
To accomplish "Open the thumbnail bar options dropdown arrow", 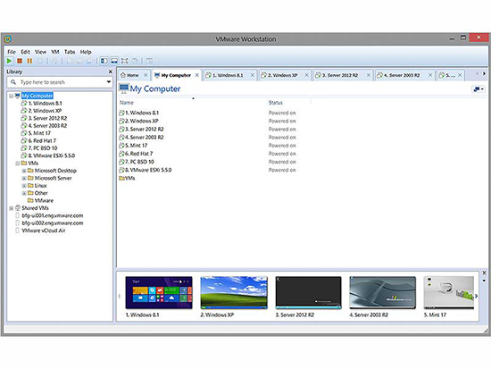I will pyautogui.click(x=484, y=281).
